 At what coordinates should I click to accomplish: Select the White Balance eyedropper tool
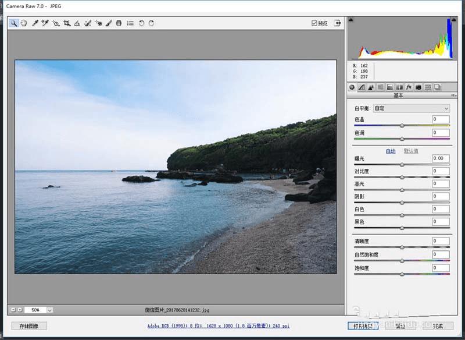click(x=35, y=23)
